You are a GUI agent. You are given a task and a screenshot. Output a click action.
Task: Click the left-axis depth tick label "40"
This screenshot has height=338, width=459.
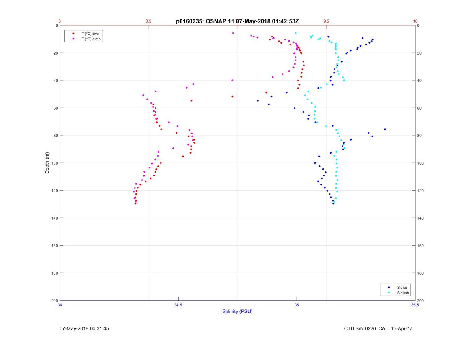(55, 81)
